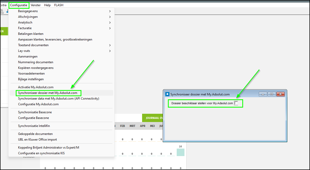Screen dimensions: 310x170
Task: Expand the Afschrijvingen submenu
Action: [28, 17]
